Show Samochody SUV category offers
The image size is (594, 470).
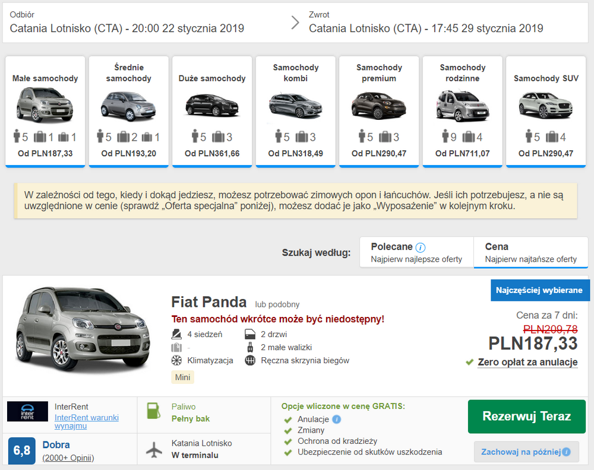click(x=546, y=112)
